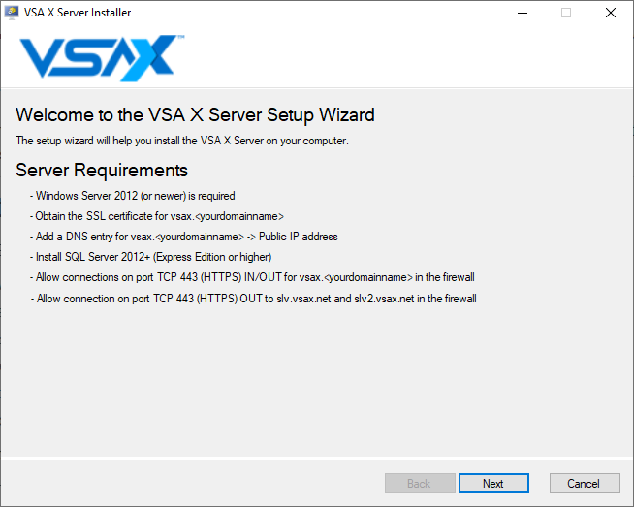
Task: Minimize the installer window
Action: pos(523,13)
